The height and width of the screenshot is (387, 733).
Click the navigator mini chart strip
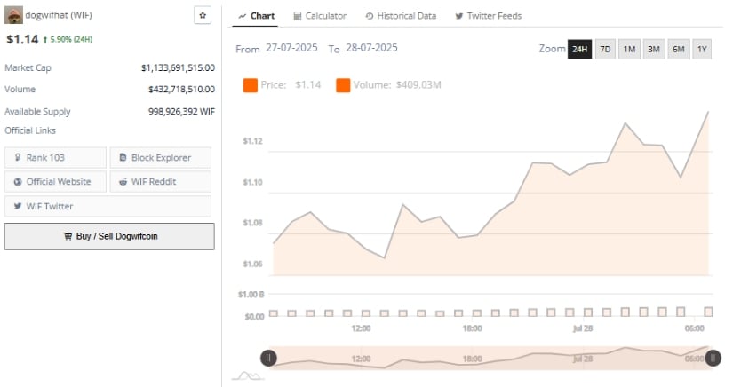click(x=490, y=358)
